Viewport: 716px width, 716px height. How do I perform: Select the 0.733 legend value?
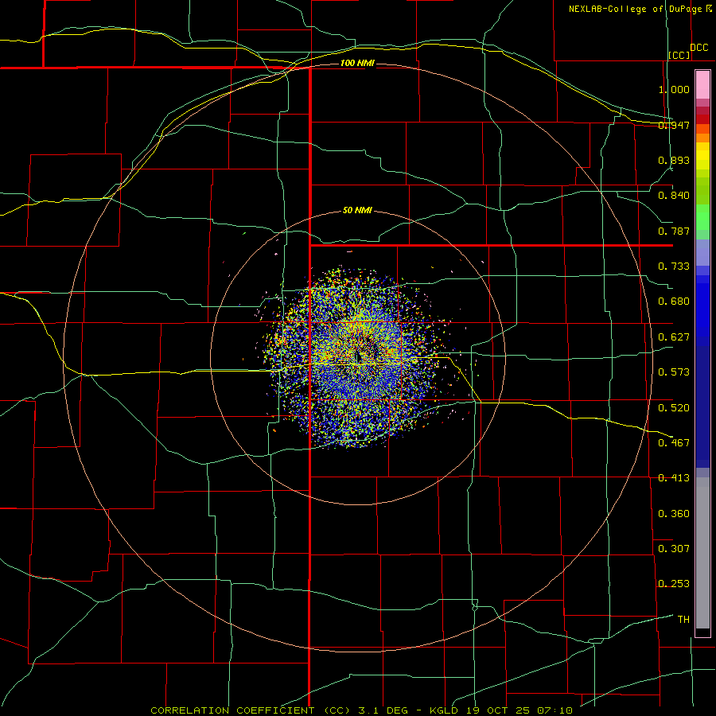coord(674,267)
